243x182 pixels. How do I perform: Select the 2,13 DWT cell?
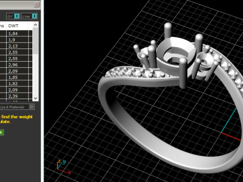pos(17,46)
